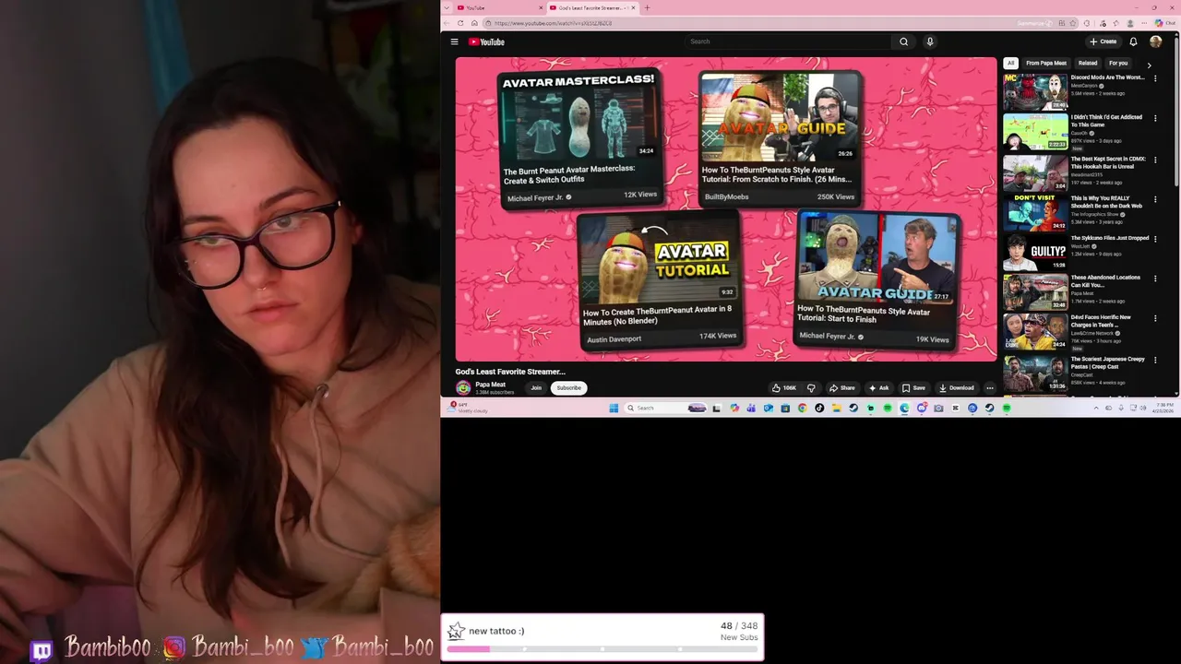Open the YouTube account avatar menu

pyautogui.click(x=1156, y=41)
